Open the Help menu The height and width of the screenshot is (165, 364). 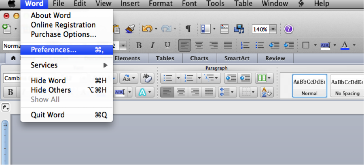click(x=322, y=4)
